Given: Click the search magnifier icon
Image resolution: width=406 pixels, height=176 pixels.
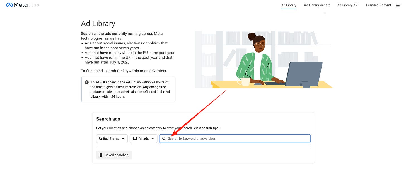Looking at the screenshot, I should [x=164, y=138].
